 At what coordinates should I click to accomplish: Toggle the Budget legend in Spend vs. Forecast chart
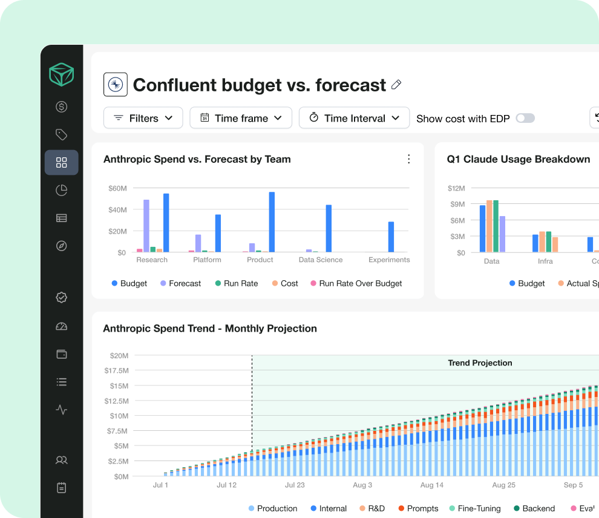point(129,283)
